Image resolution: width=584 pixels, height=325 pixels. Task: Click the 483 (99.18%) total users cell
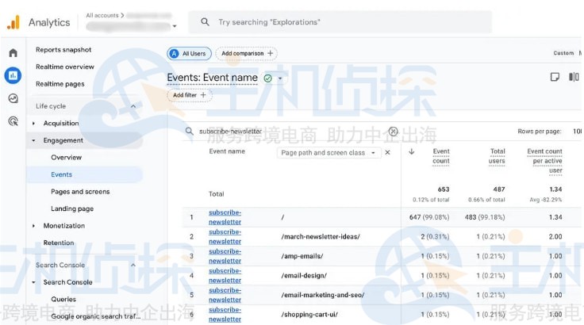pos(485,217)
